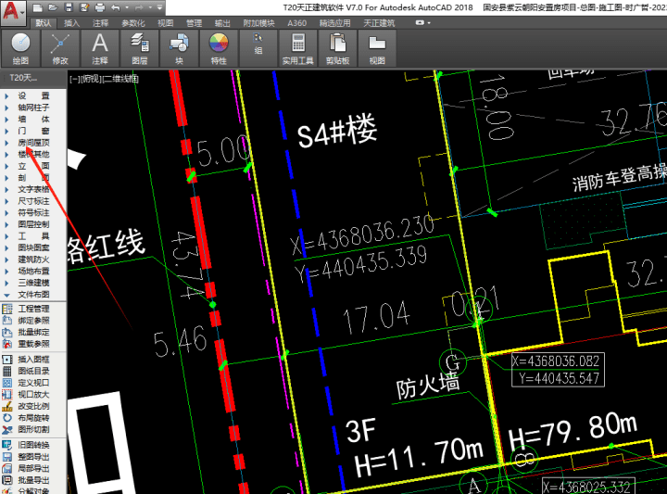The width and height of the screenshot is (667, 494).
Task: Switch to the 默认 ribbon tab
Action: 43,23
